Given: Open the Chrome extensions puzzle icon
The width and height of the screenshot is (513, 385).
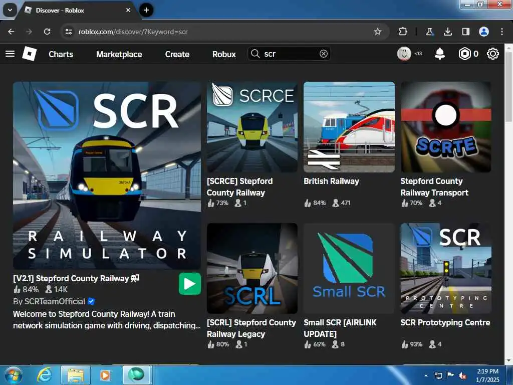Looking at the screenshot, I should pyautogui.click(x=403, y=32).
